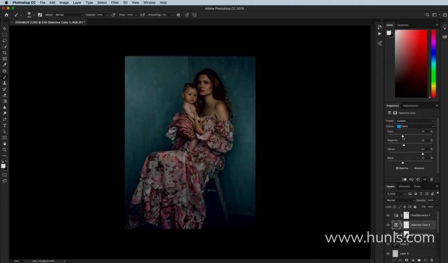Select the Clone Stamp tool
Screen dimensions: 448x263
pyautogui.click(x=5, y=83)
